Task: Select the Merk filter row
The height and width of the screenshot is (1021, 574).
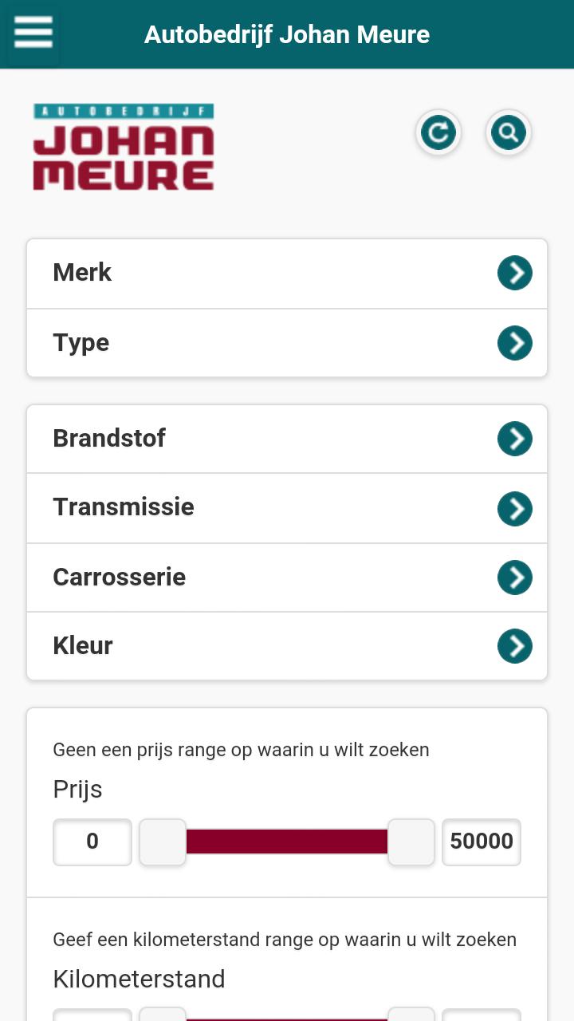Action: tap(239, 272)
